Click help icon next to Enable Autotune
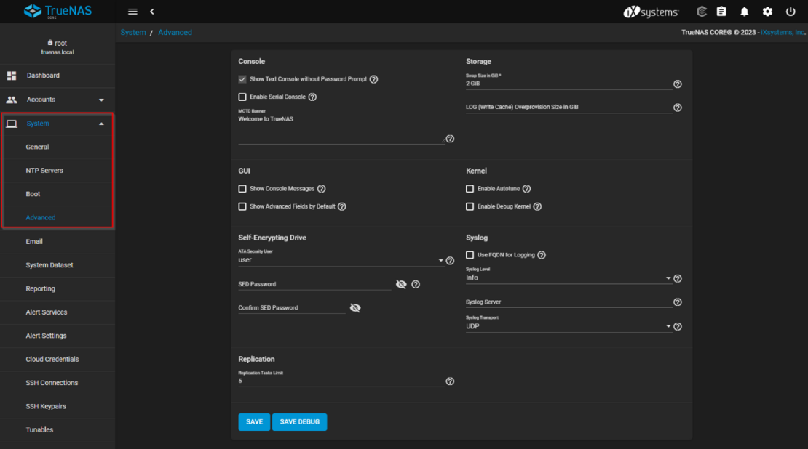808x449 pixels. click(x=526, y=189)
